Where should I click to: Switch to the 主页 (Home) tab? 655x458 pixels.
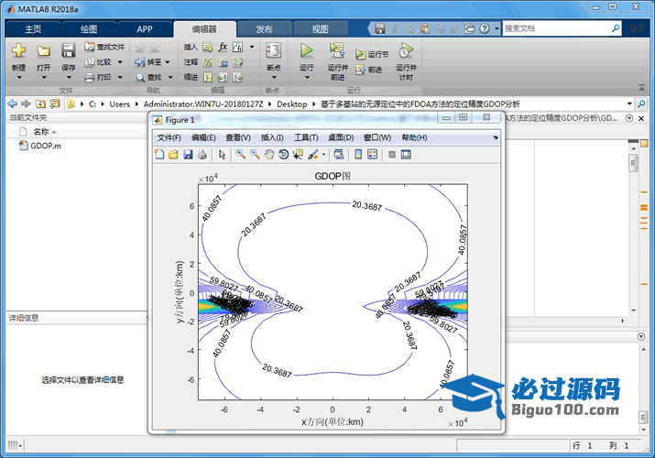coord(33,29)
